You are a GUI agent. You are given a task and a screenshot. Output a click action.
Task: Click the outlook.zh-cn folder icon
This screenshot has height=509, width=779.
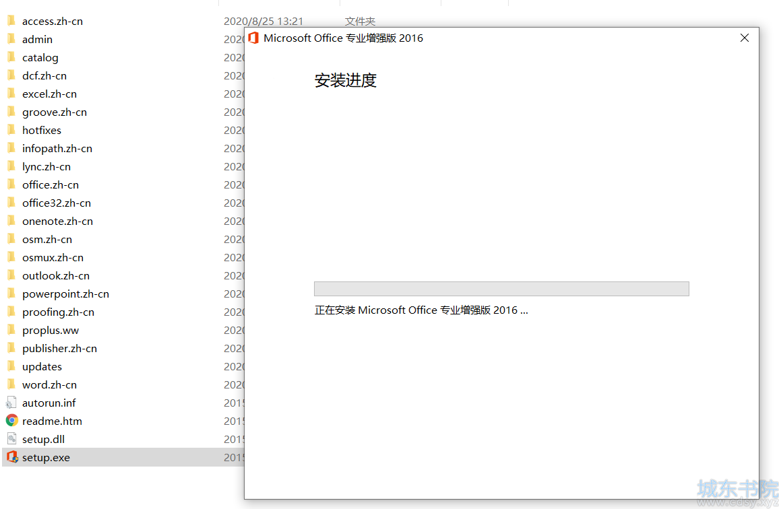(x=11, y=275)
